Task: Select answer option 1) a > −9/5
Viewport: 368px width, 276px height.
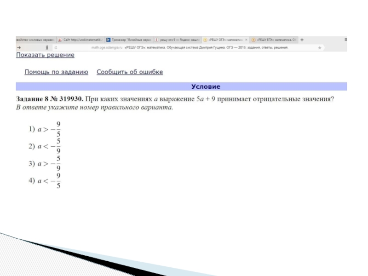Action: [45, 129]
